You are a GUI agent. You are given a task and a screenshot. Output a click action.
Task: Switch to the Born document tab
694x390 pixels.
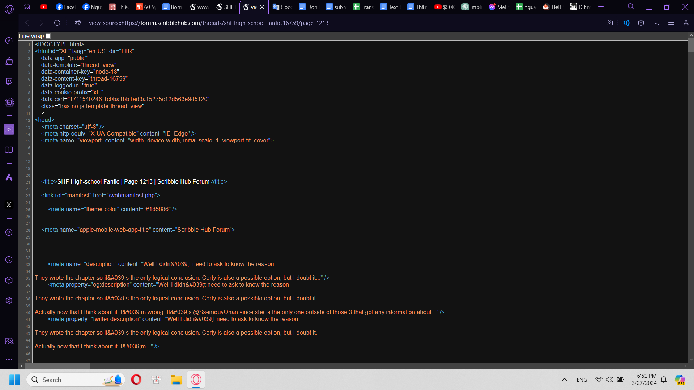point(173,7)
